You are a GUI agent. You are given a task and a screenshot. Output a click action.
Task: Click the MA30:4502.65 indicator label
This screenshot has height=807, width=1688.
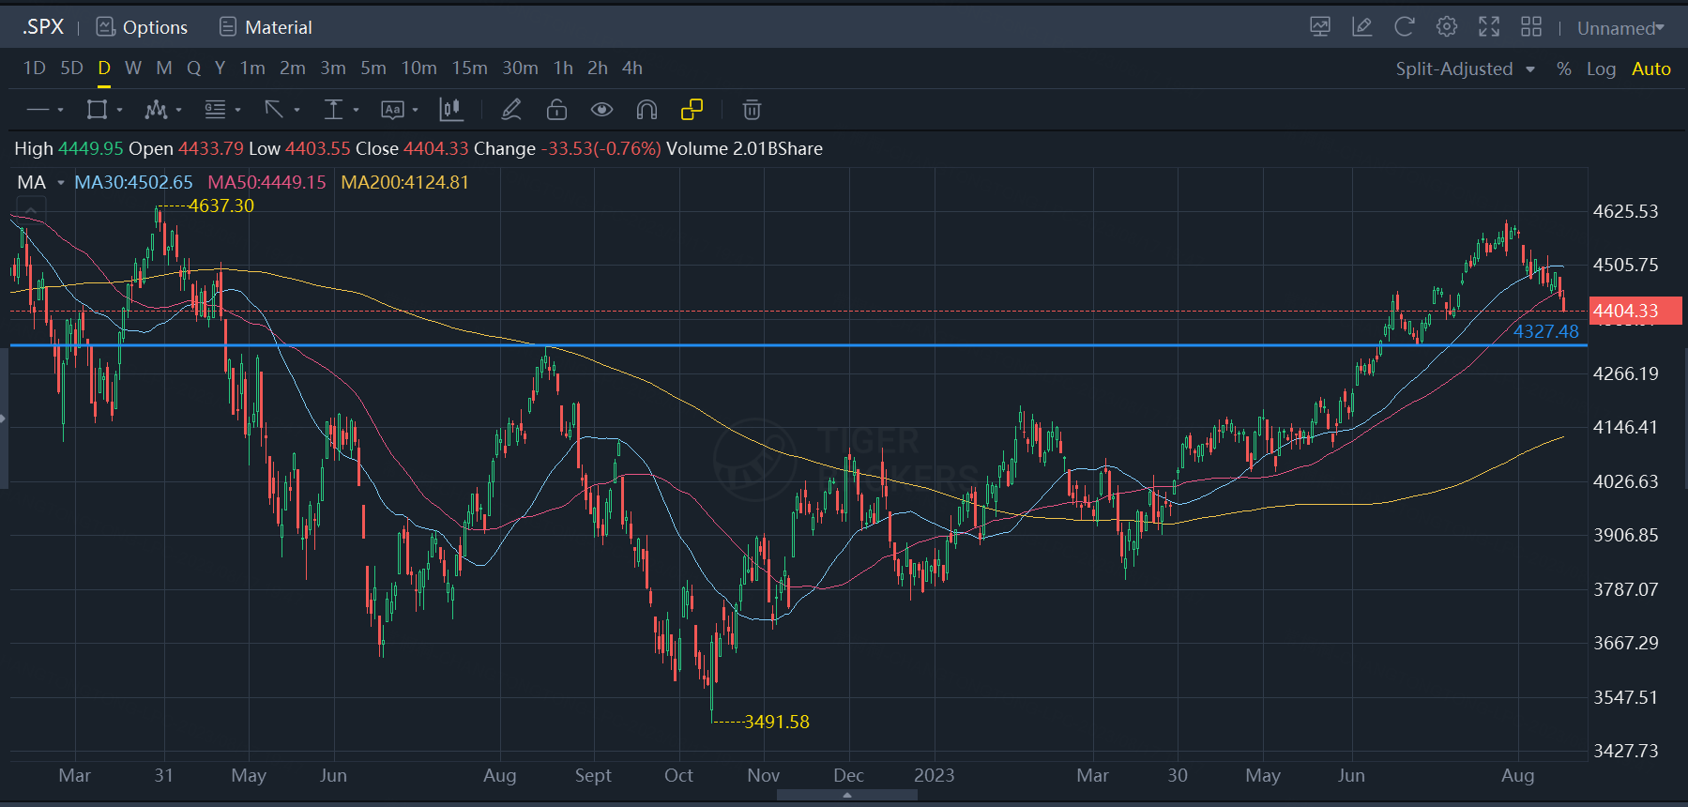[x=133, y=182]
